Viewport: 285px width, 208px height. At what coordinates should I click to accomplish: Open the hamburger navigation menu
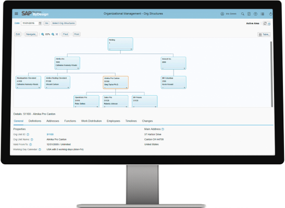16,14
